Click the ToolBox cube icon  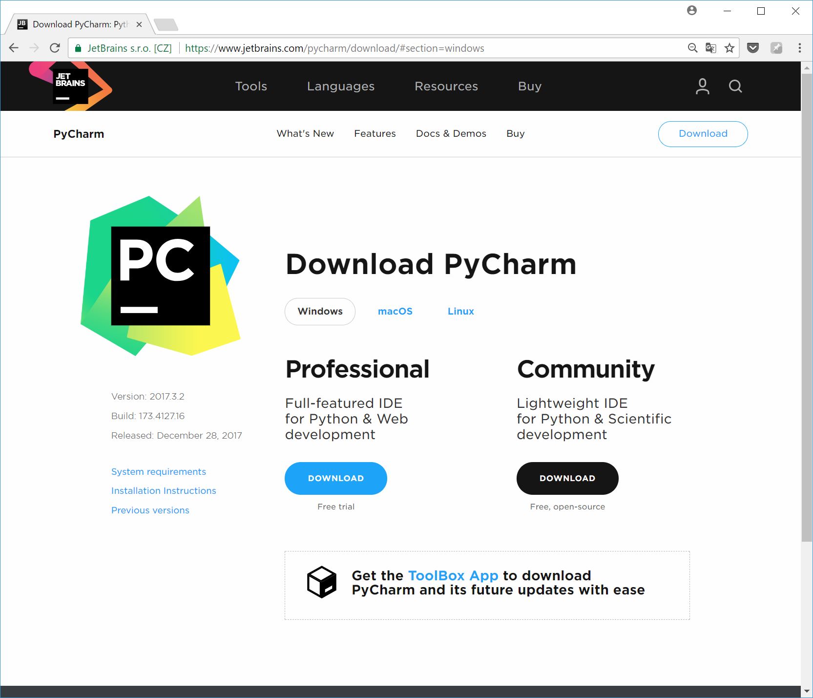pyautogui.click(x=322, y=582)
